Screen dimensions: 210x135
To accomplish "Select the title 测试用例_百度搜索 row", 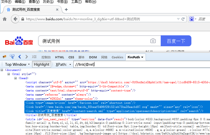I will (x=51, y=115).
